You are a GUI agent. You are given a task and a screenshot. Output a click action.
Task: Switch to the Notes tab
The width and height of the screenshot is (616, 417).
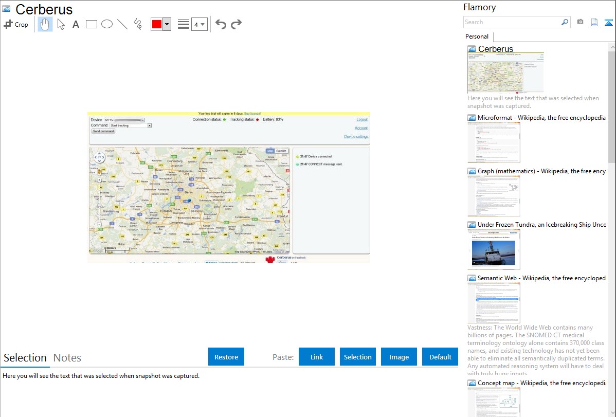(x=67, y=358)
